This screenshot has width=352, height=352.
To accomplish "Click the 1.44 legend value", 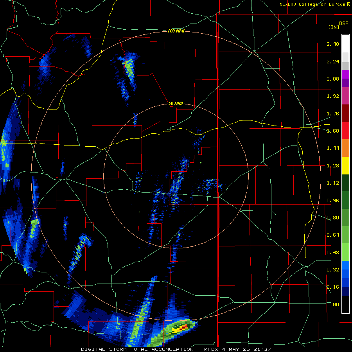I will (x=333, y=148).
